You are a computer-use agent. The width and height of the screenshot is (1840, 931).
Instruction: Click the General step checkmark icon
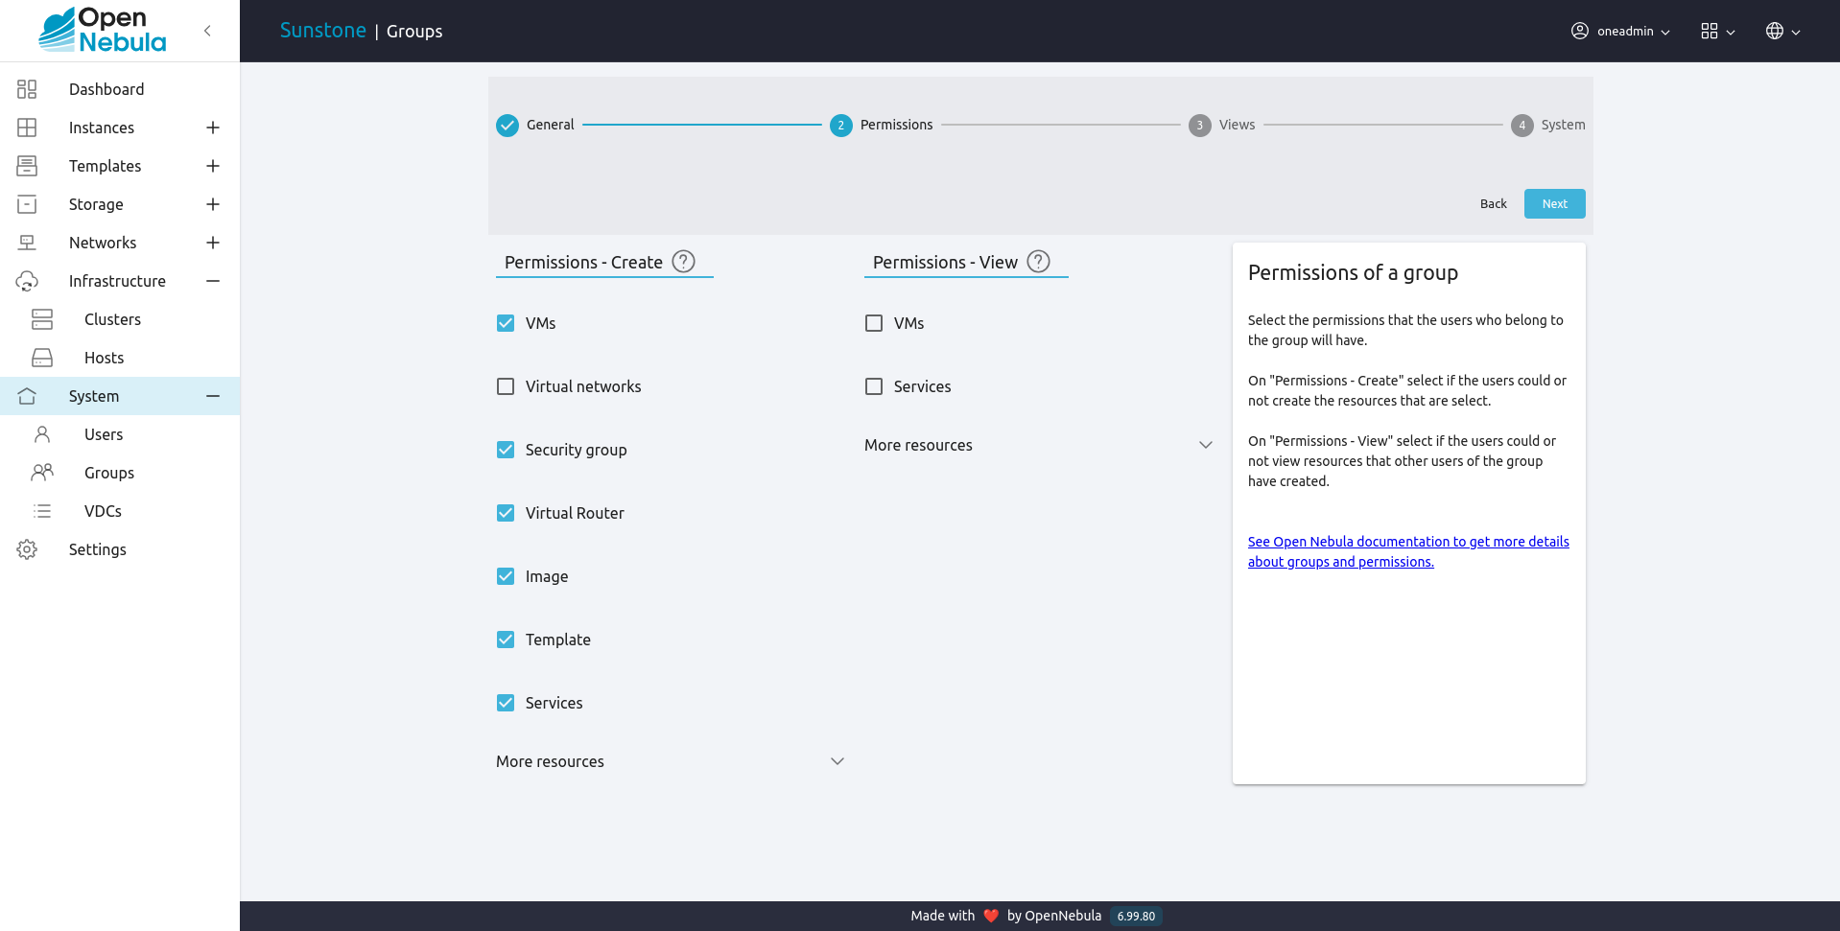tap(507, 126)
